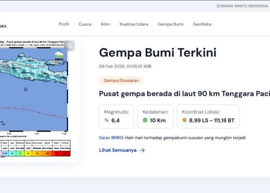270x193 pixels.
Task: Open the Kualitas Udara menu
Action: click(x=134, y=24)
